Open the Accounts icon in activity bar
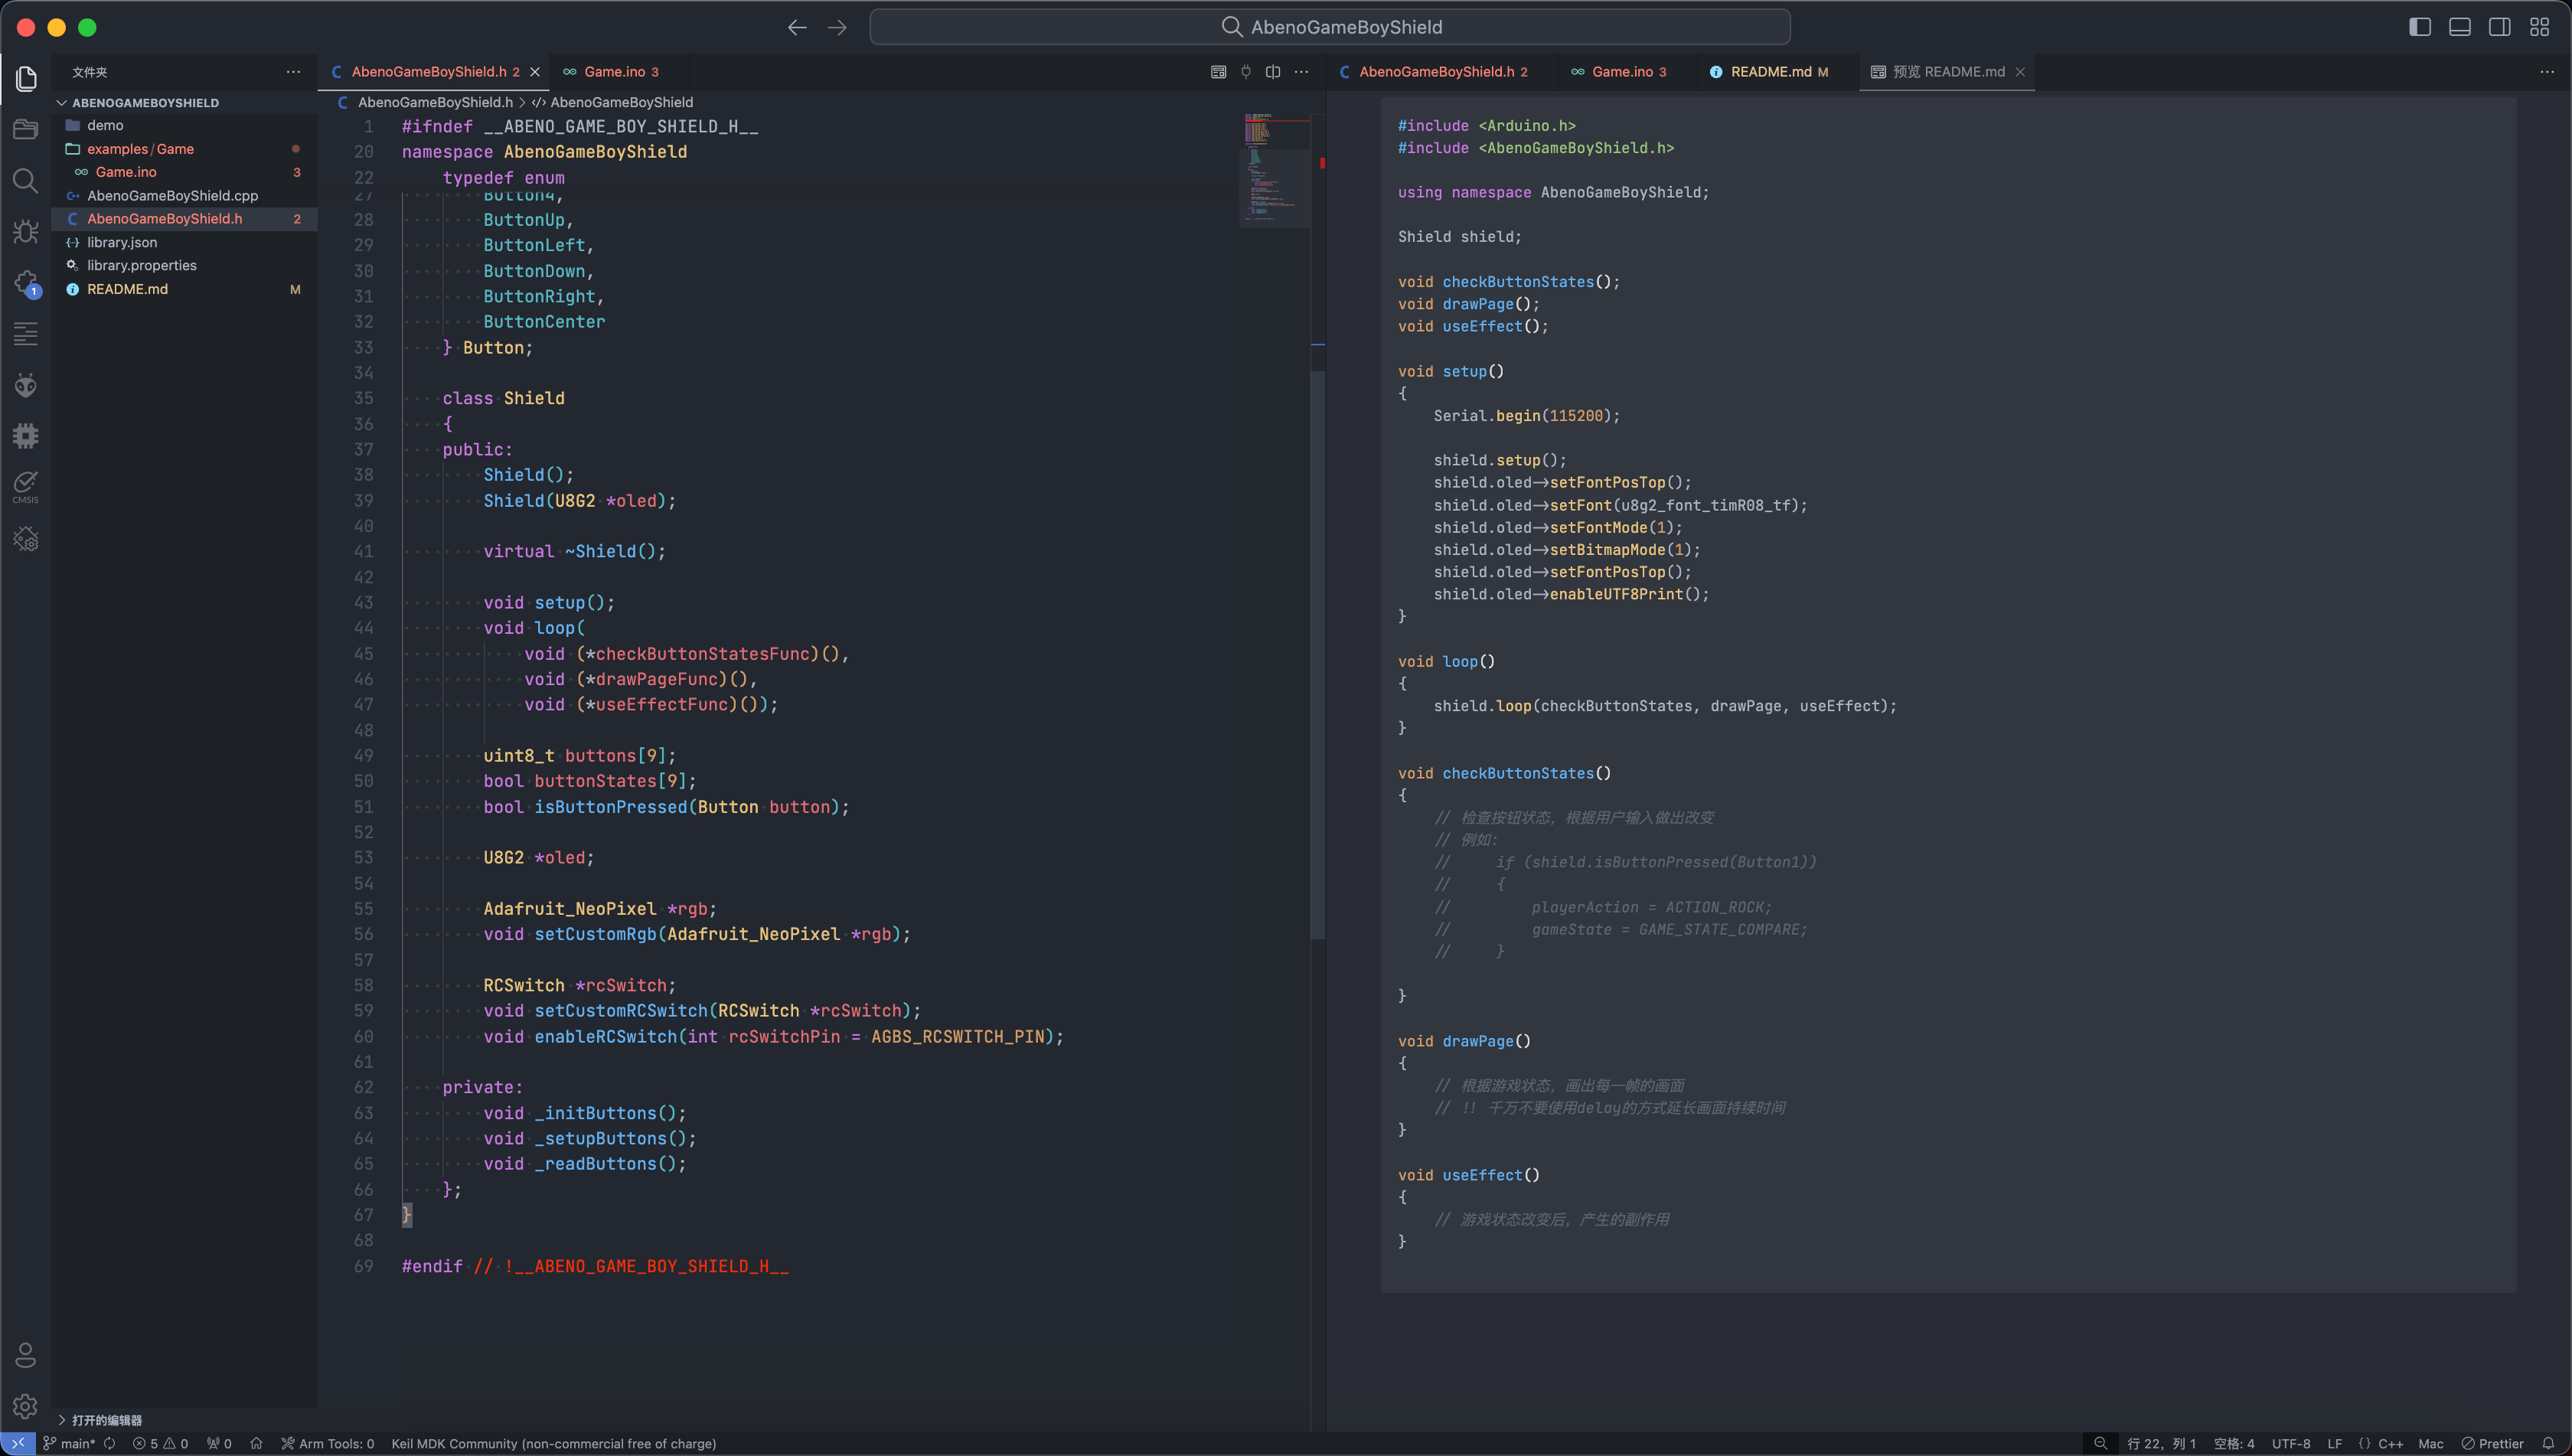Screen dimensions: 2572x1456 coord(26,1355)
